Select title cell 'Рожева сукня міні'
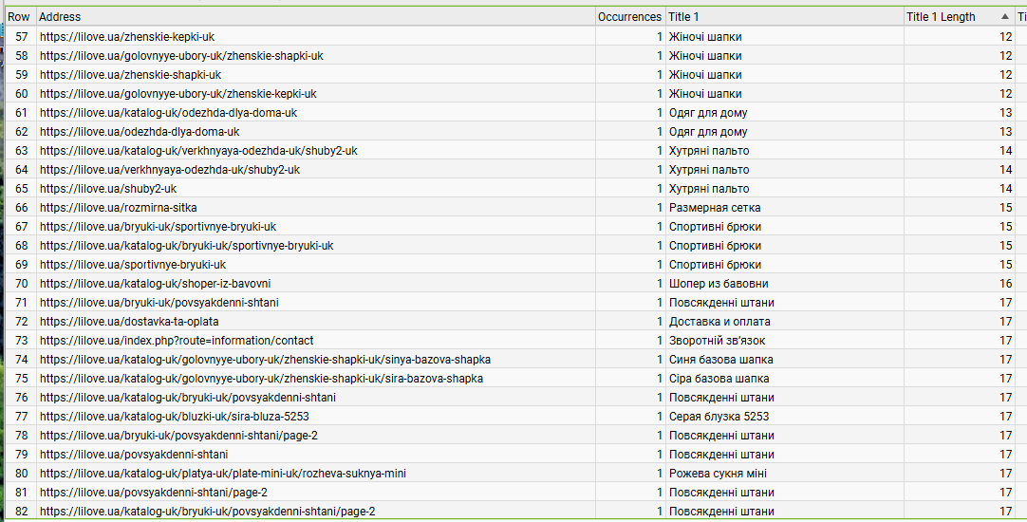 (x=718, y=474)
